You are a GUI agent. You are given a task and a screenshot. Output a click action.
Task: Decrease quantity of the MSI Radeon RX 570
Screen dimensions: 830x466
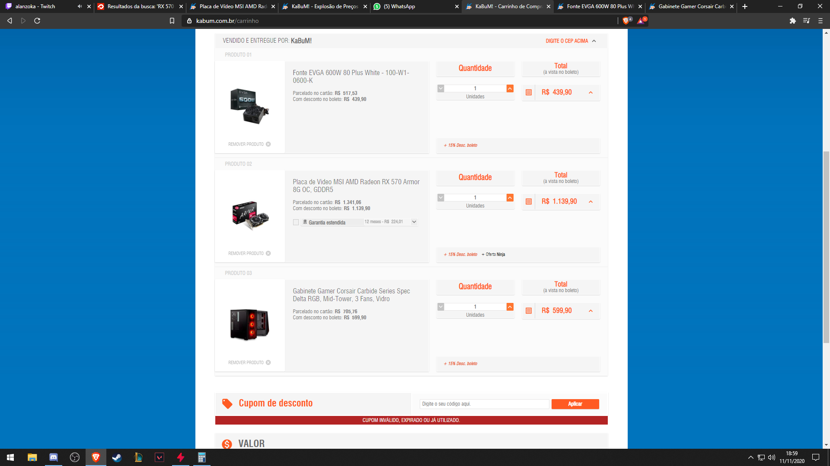tap(441, 198)
